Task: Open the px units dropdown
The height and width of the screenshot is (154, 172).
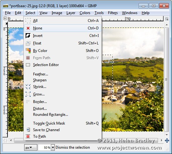Action: click(31, 147)
